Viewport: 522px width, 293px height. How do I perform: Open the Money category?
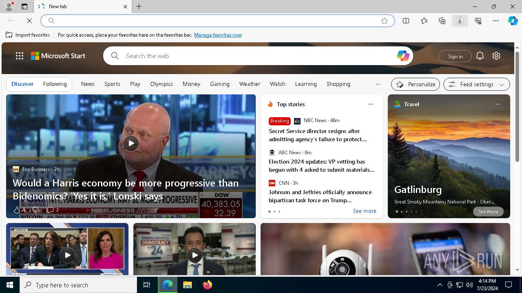pyautogui.click(x=191, y=84)
